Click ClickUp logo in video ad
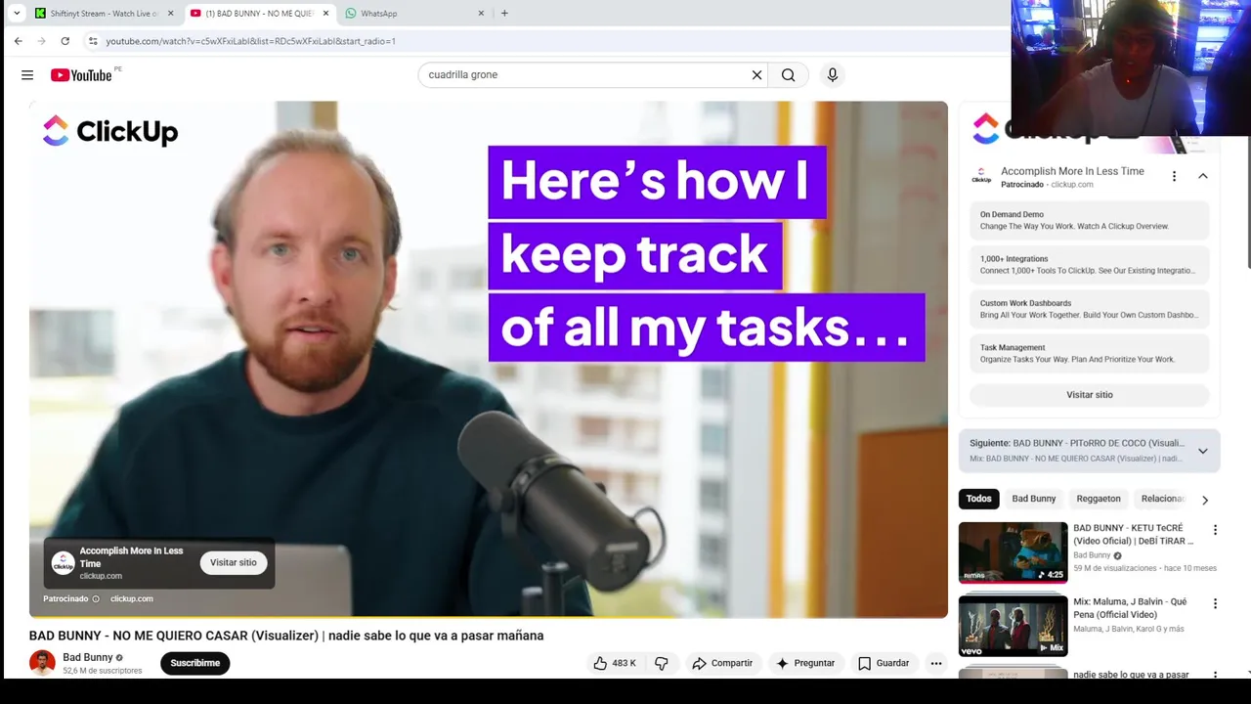1251x704 pixels. (x=110, y=131)
